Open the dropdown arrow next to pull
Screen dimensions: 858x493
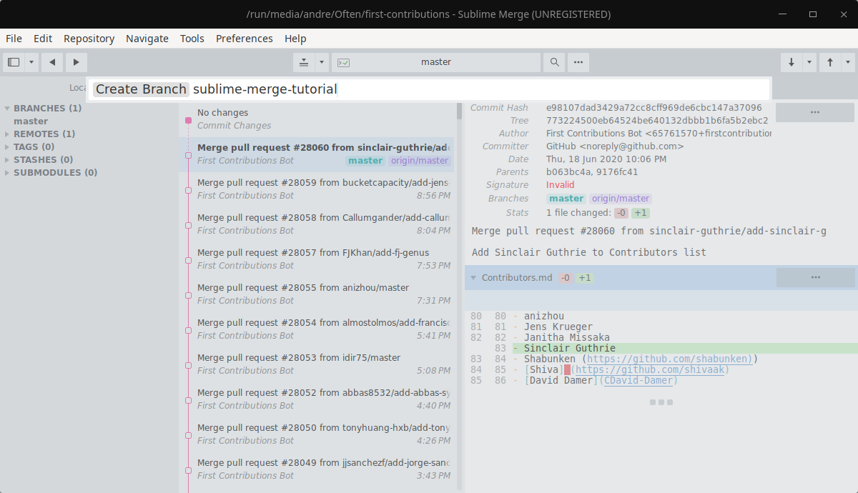[809, 62]
